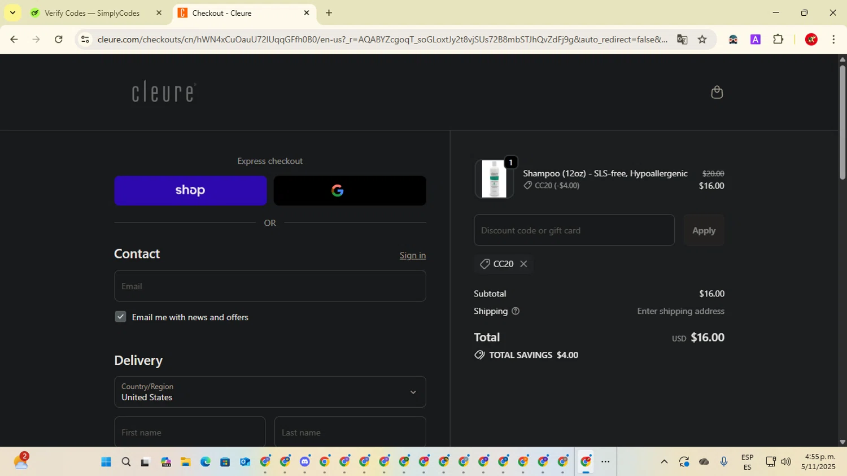The width and height of the screenshot is (847, 476).
Task: Open the shopping bag cart icon
Action: [x=717, y=92]
